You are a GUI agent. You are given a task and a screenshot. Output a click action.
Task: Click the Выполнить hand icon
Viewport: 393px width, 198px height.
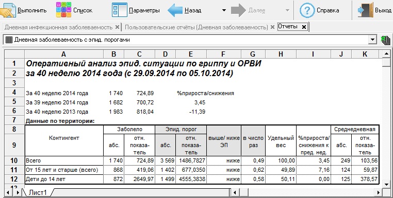tap(8, 10)
